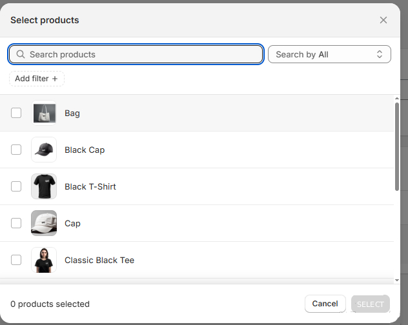Click the product list vertical scrollbar
The width and height of the screenshot is (408, 325).
(x=397, y=145)
